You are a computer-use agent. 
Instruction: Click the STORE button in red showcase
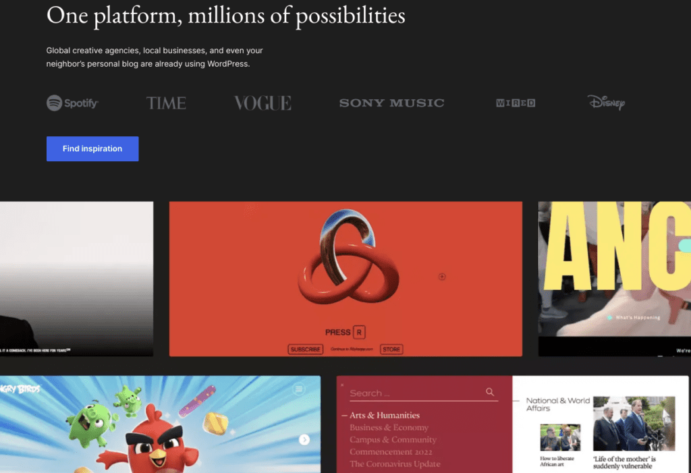(391, 349)
